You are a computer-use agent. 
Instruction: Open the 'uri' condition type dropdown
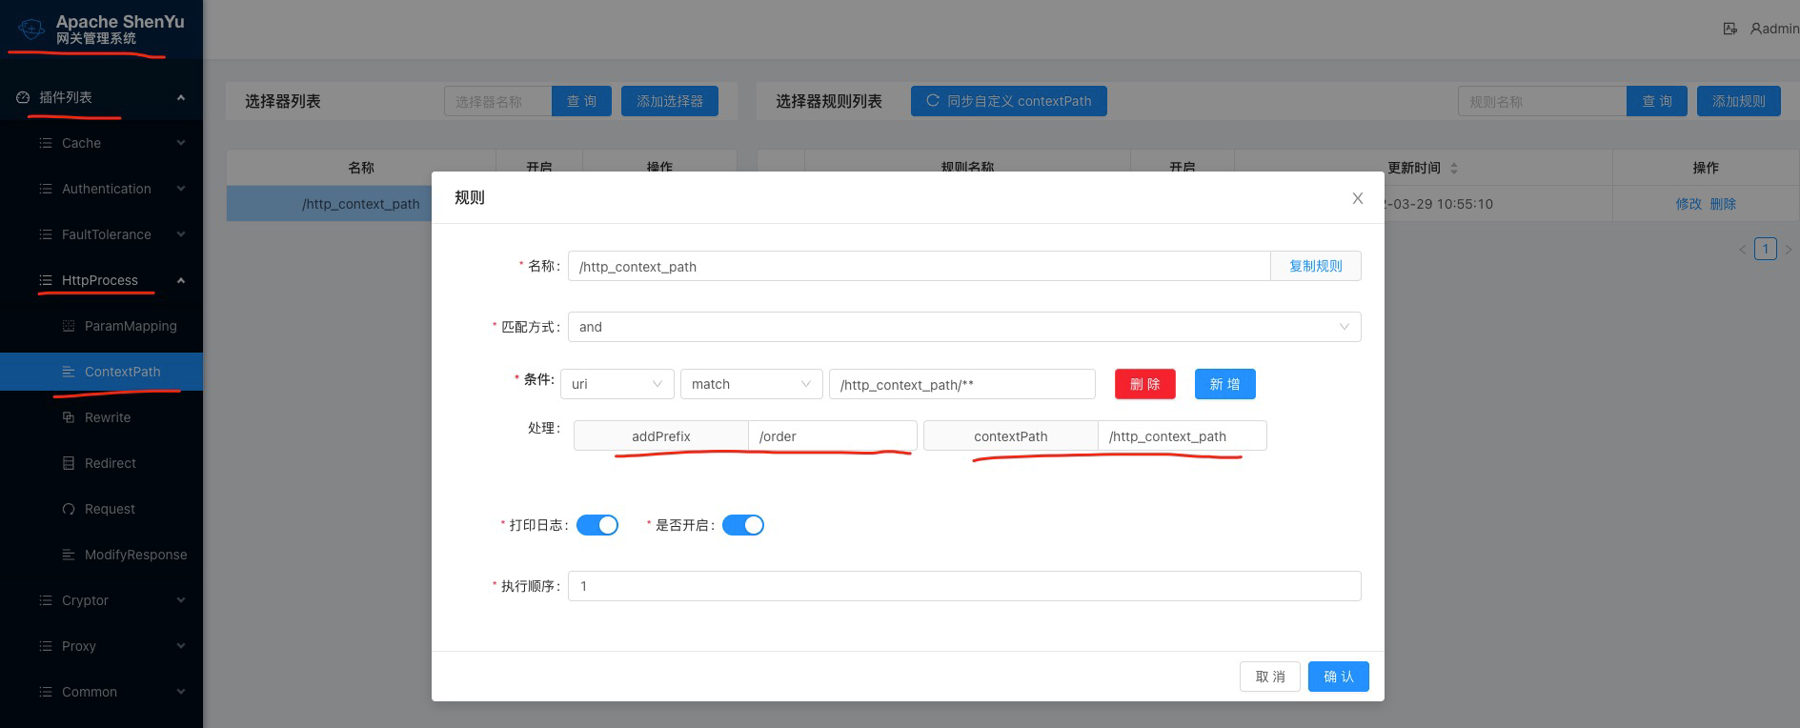(617, 384)
